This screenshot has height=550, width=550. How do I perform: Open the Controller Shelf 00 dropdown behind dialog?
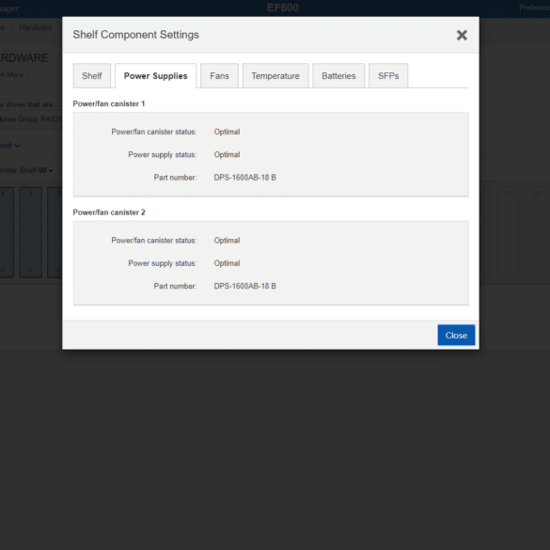point(26,170)
